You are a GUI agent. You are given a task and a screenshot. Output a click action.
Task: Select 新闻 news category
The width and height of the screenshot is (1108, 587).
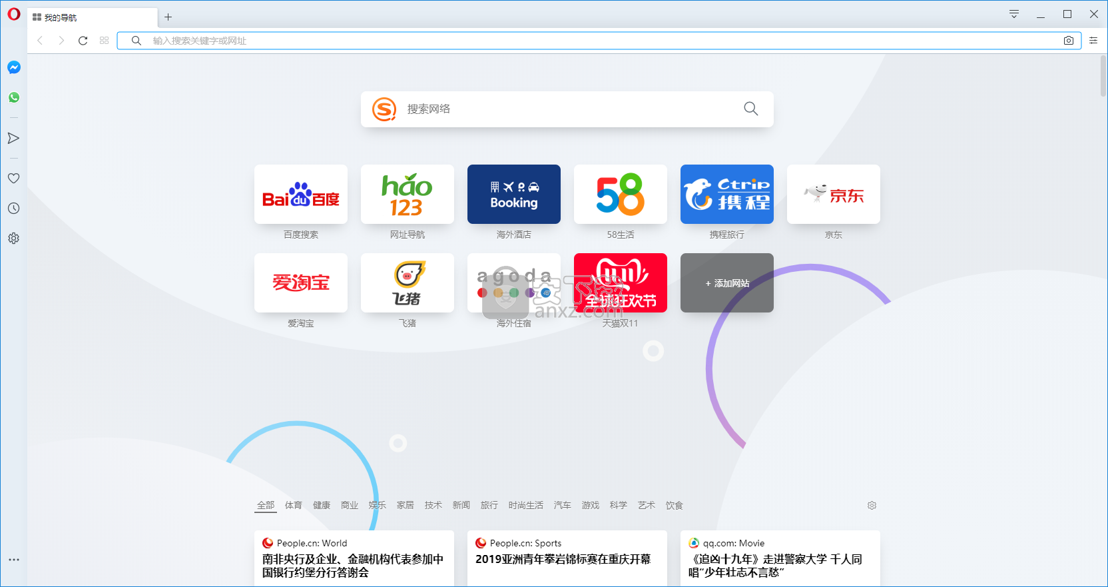coord(461,505)
